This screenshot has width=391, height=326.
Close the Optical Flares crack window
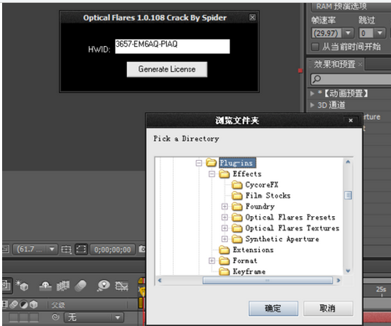tap(253, 17)
